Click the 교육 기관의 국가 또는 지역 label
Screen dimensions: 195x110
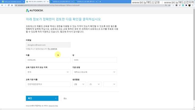(x=37, y=67)
